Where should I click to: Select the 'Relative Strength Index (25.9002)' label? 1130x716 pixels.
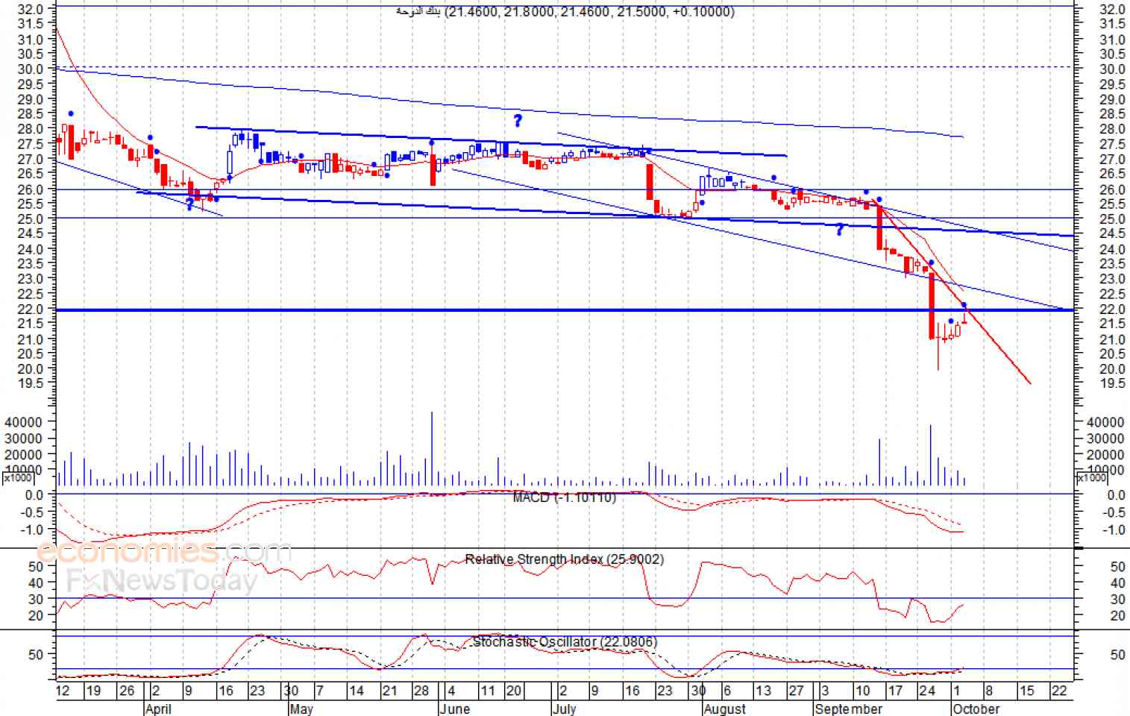pyautogui.click(x=564, y=559)
